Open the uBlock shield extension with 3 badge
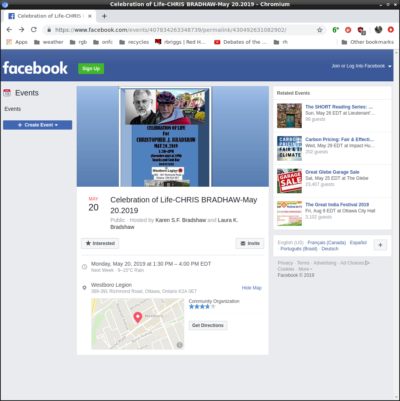The width and height of the screenshot is (400, 401). pyautogui.click(x=361, y=30)
